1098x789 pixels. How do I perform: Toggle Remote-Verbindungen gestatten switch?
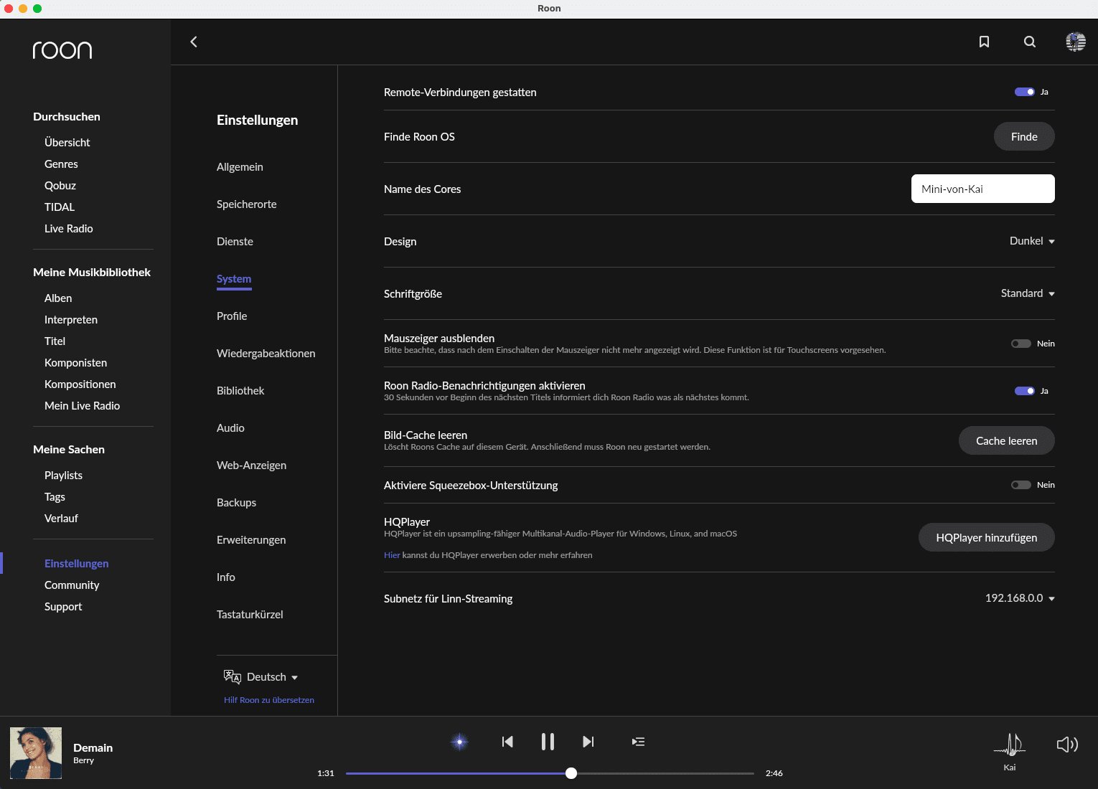(x=1024, y=92)
